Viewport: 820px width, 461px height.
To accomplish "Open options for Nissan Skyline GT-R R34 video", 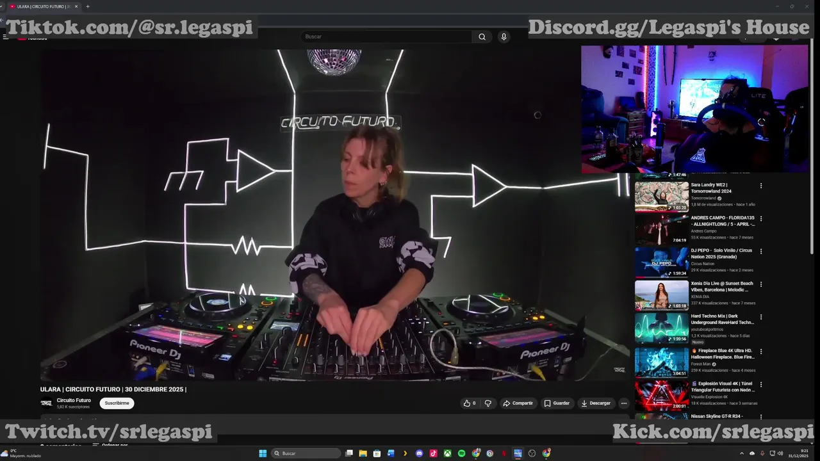I will (761, 417).
